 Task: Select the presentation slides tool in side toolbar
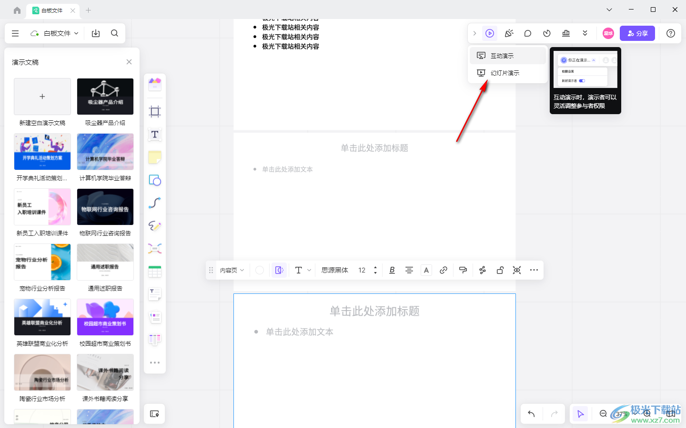(x=155, y=317)
